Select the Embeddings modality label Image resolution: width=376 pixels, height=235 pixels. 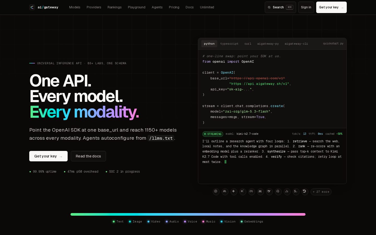[252, 221]
